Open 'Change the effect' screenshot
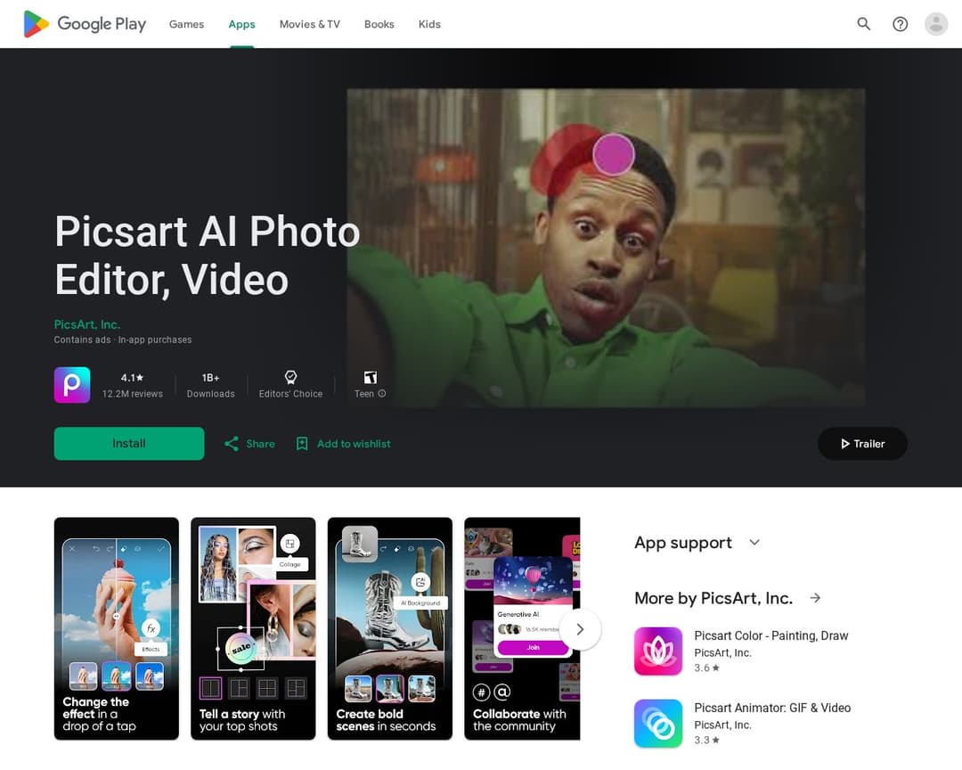Image resolution: width=962 pixels, height=770 pixels. (x=117, y=628)
